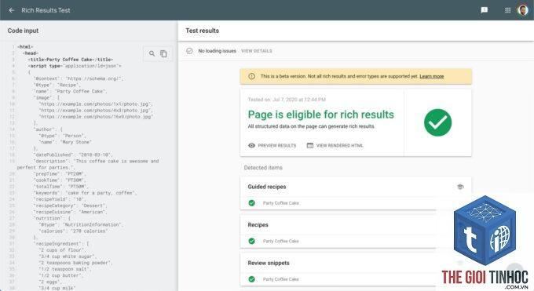Click the description code line
This screenshot has width=534, height=291.
pyautogui.click(x=88, y=164)
